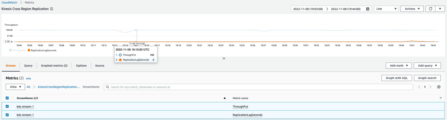447x120 pixels.
Task: Click the 19:41 lag spike on graph
Action: (412, 41)
